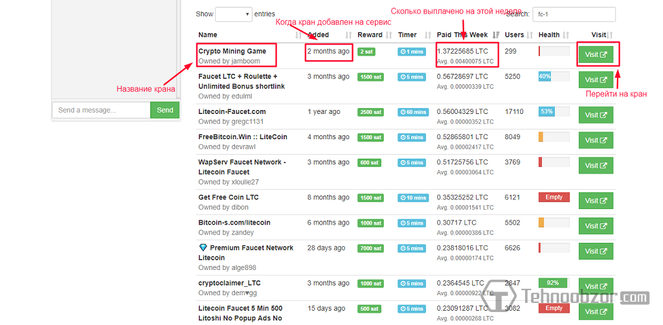Click the 2 sat reward badge
Screen dimensions: 663x325
[x=366, y=52]
